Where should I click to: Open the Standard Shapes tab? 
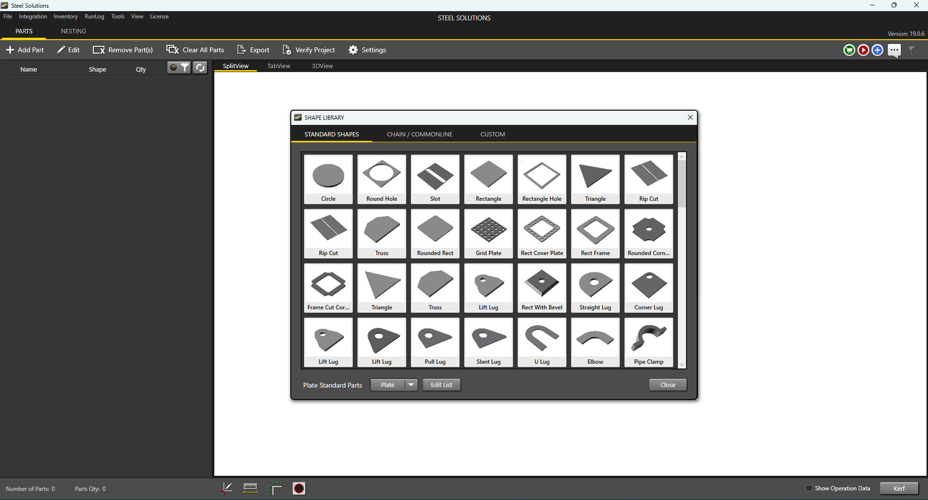(331, 134)
